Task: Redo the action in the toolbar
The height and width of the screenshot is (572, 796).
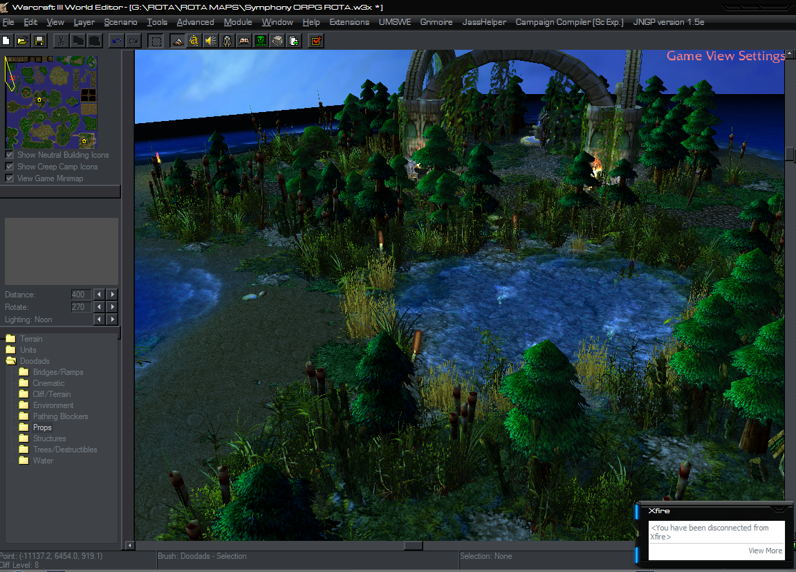Action: [133, 41]
